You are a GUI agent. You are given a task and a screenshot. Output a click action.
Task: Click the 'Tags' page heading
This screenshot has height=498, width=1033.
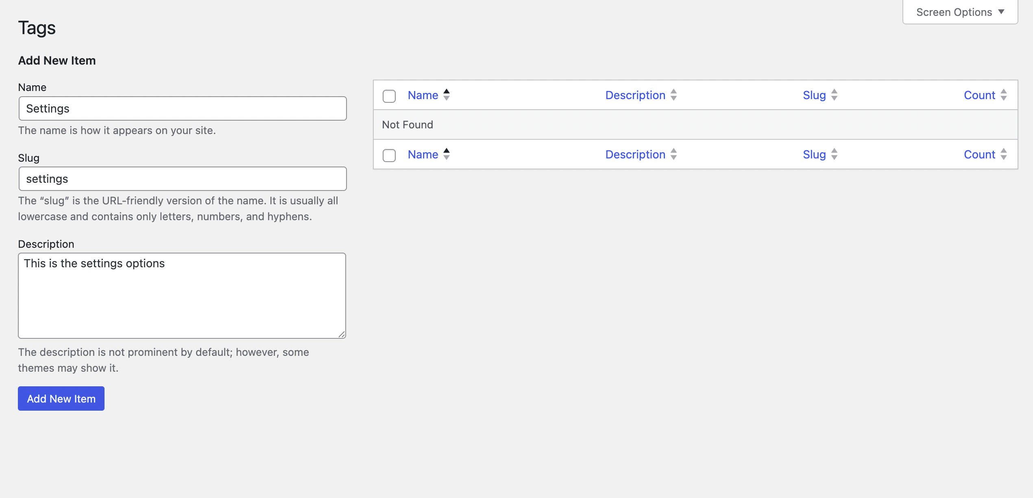pyautogui.click(x=37, y=28)
